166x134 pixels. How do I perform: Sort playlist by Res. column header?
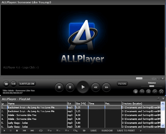(113, 104)
